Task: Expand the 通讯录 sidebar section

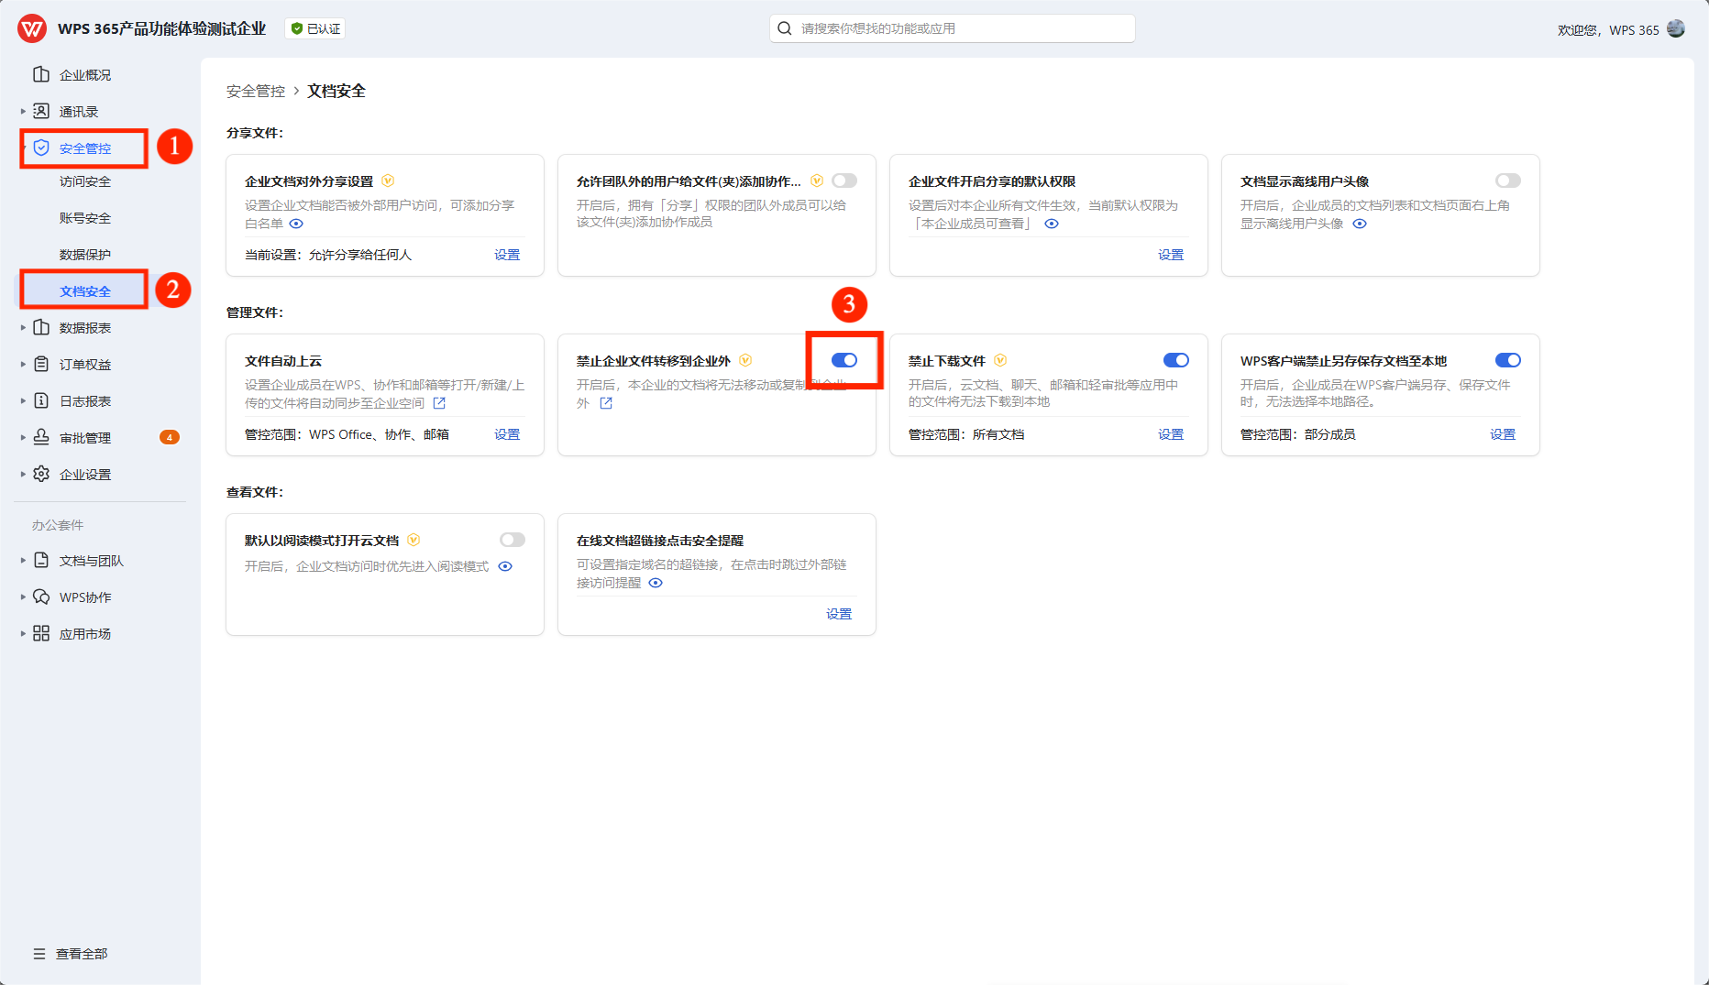Action: [23, 112]
